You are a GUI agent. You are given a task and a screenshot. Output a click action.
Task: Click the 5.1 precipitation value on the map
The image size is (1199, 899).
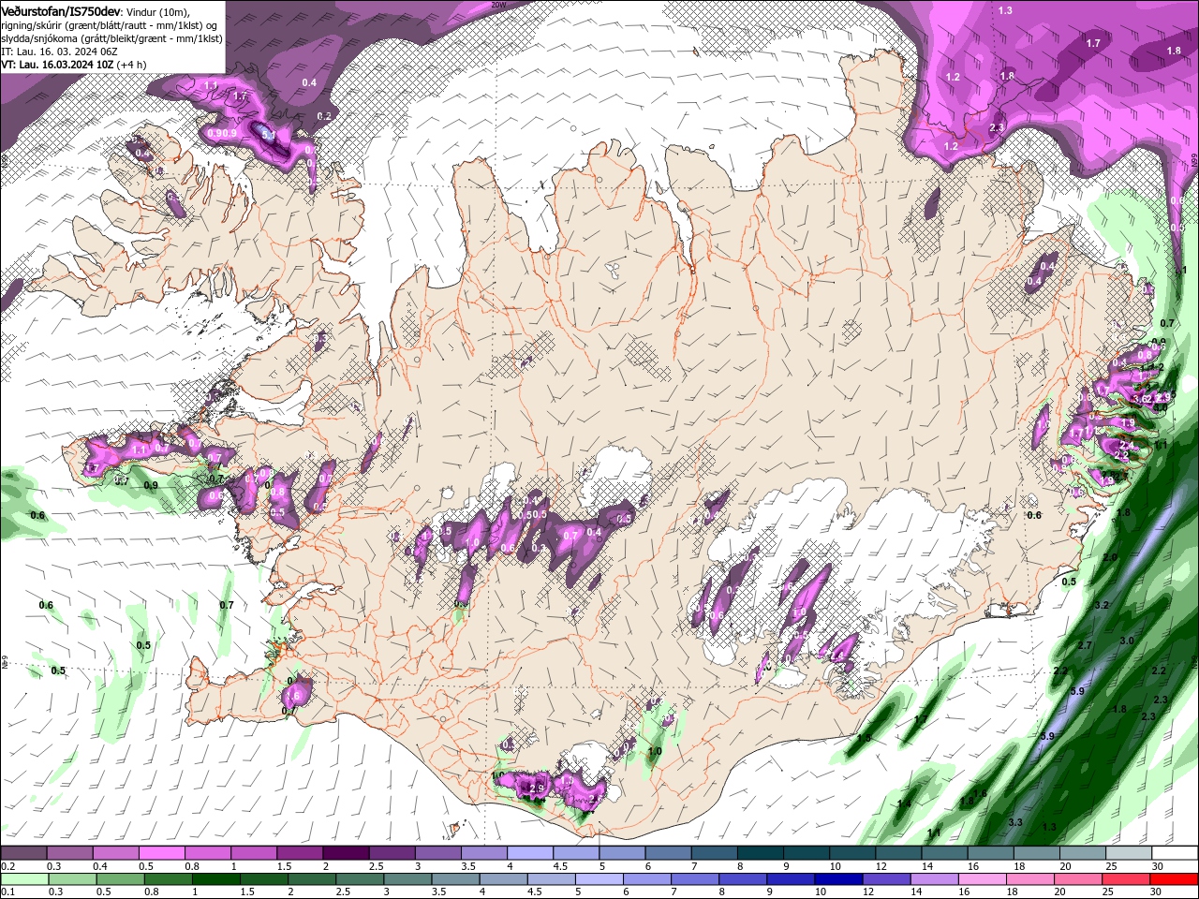click(269, 135)
